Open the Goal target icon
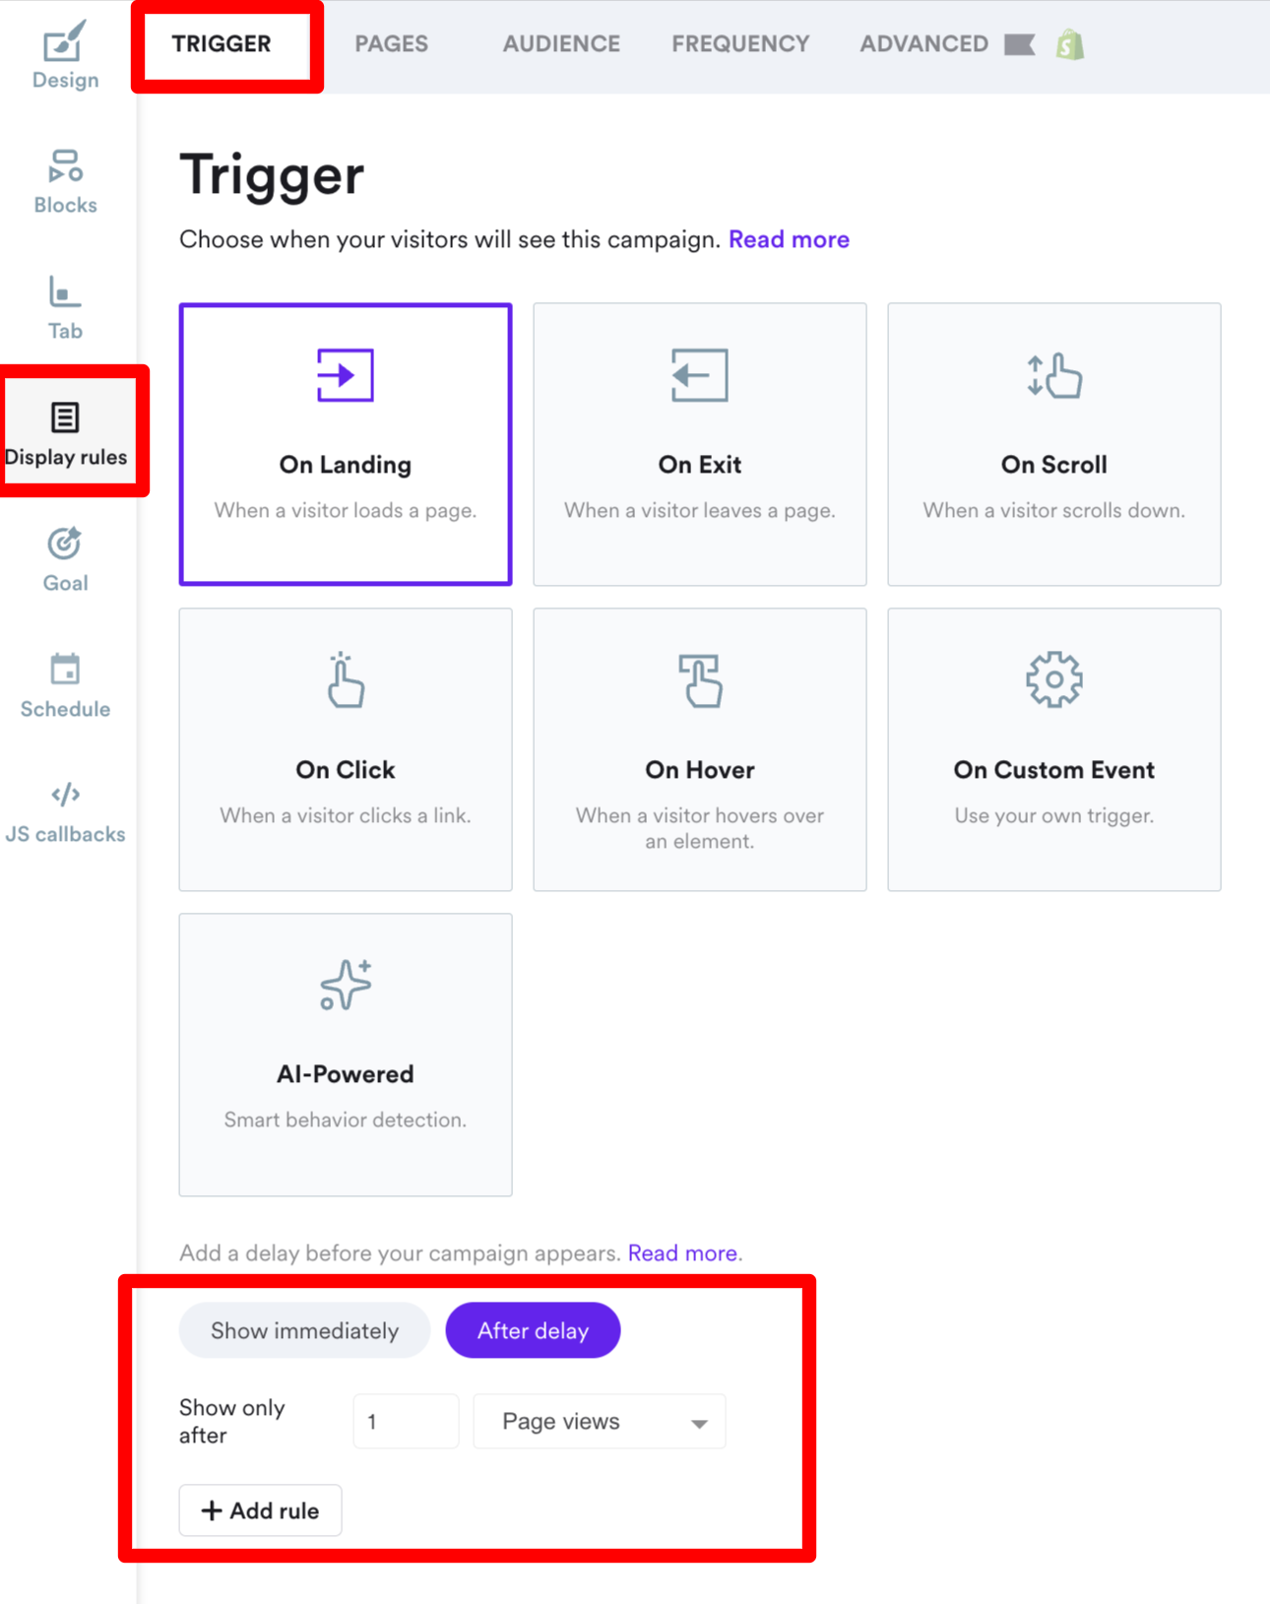The width and height of the screenshot is (1270, 1604). click(x=65, y=544)
